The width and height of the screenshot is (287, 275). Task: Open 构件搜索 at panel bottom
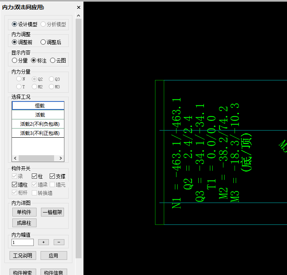(x=23, y=272)
